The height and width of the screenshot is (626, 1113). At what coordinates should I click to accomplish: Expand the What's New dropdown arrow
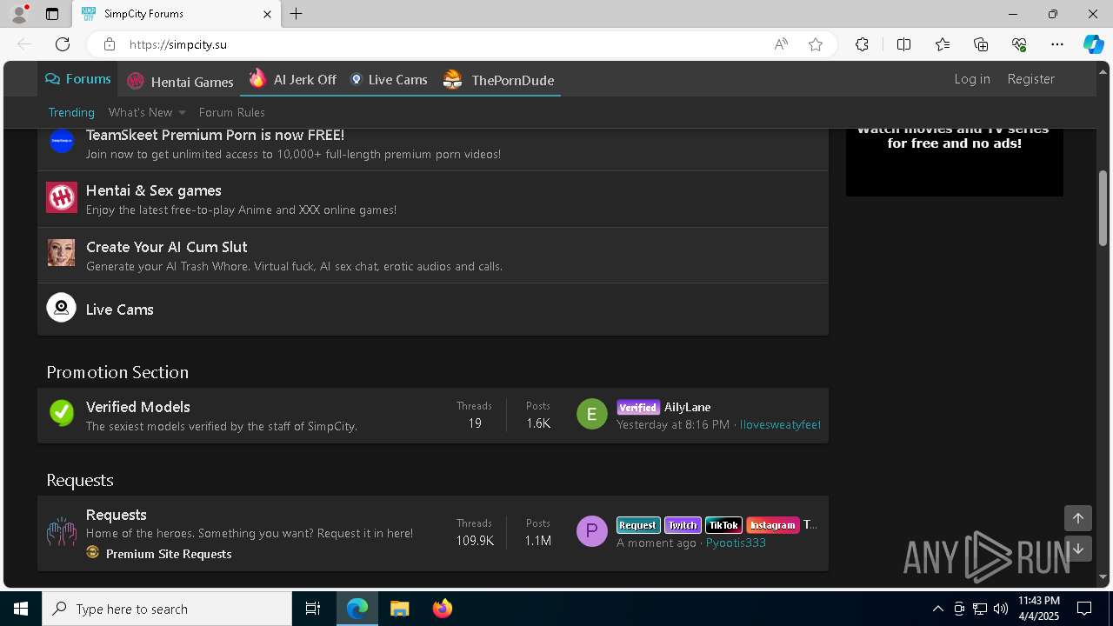click(182, 112)
